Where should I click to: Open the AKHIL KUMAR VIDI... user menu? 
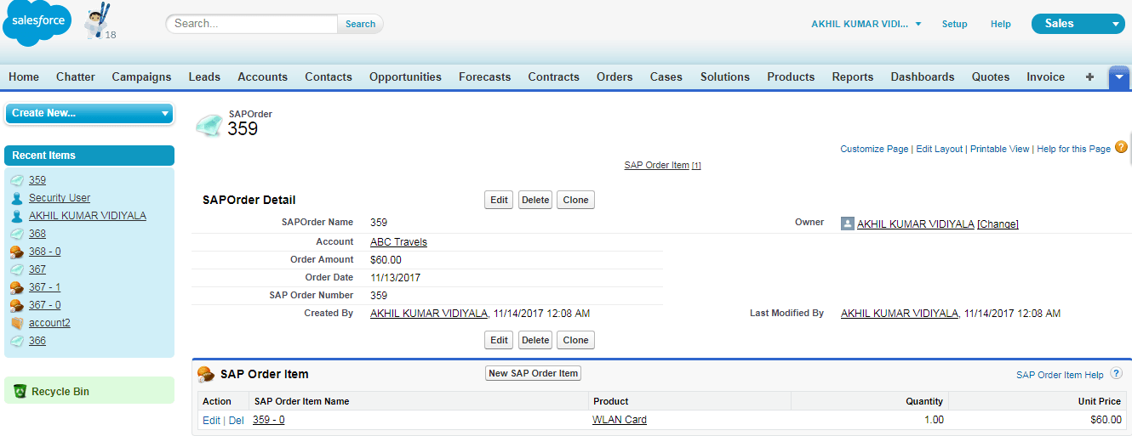866,24
